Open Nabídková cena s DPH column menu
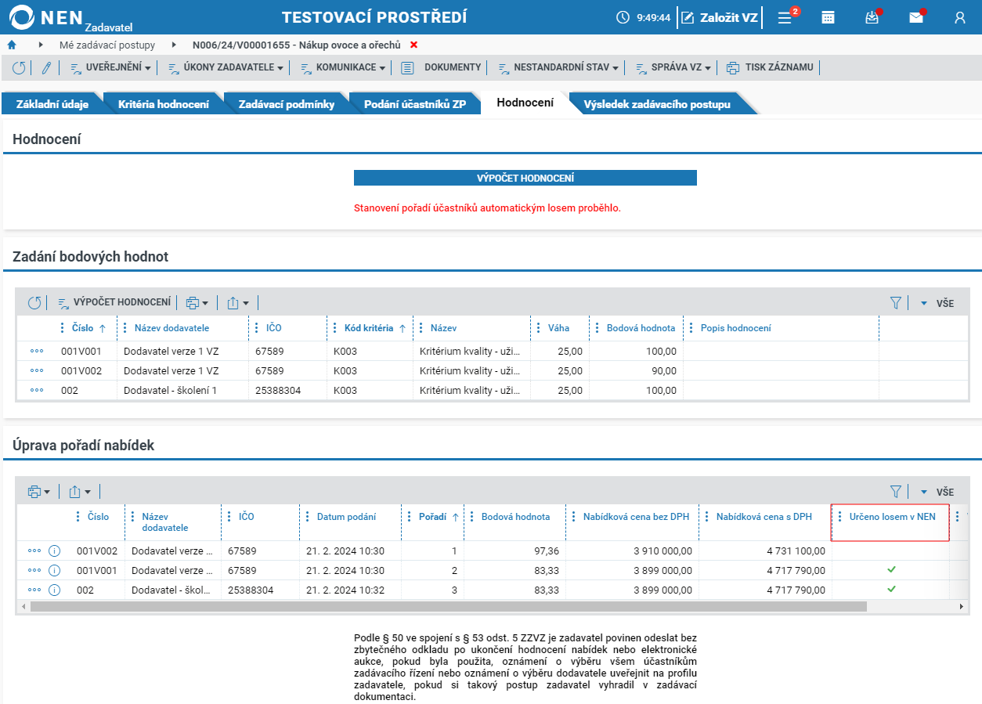982x704 pixels. tap(707, 517)
